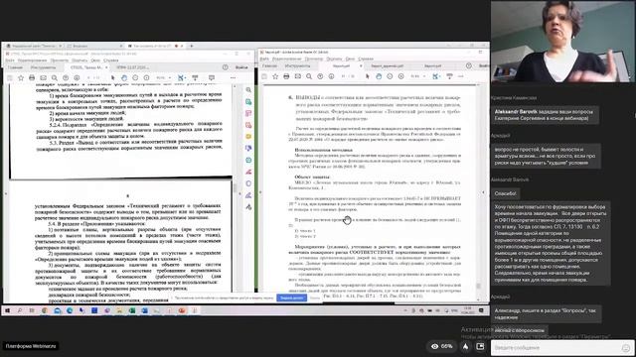636x357 pixels.
Task: Open Word from shared-screen taskbar
Action: [x=144, y=310]
